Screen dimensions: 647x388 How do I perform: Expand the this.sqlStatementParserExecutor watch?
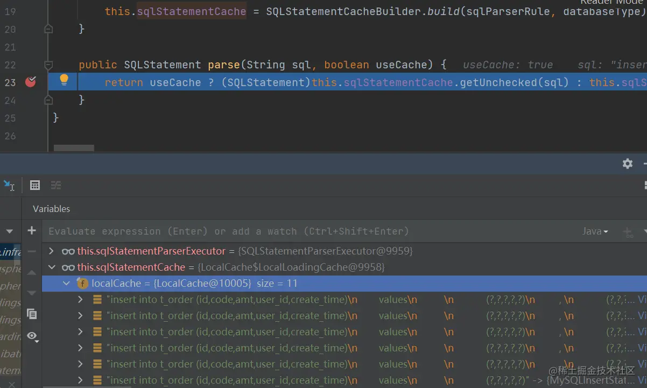51,251
